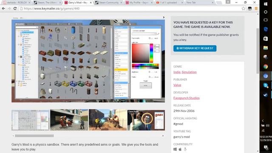The image size is (272, 153).
Task: Select the yellow-shirt character thumbnail
Action: (x=108, y=120)
